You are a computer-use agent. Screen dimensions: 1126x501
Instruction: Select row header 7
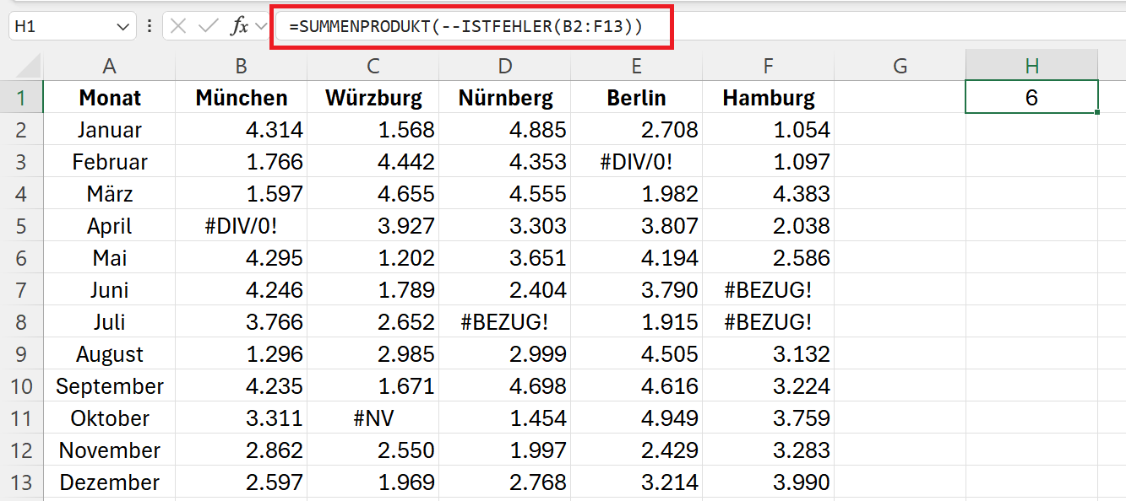(x=21, y=290)
